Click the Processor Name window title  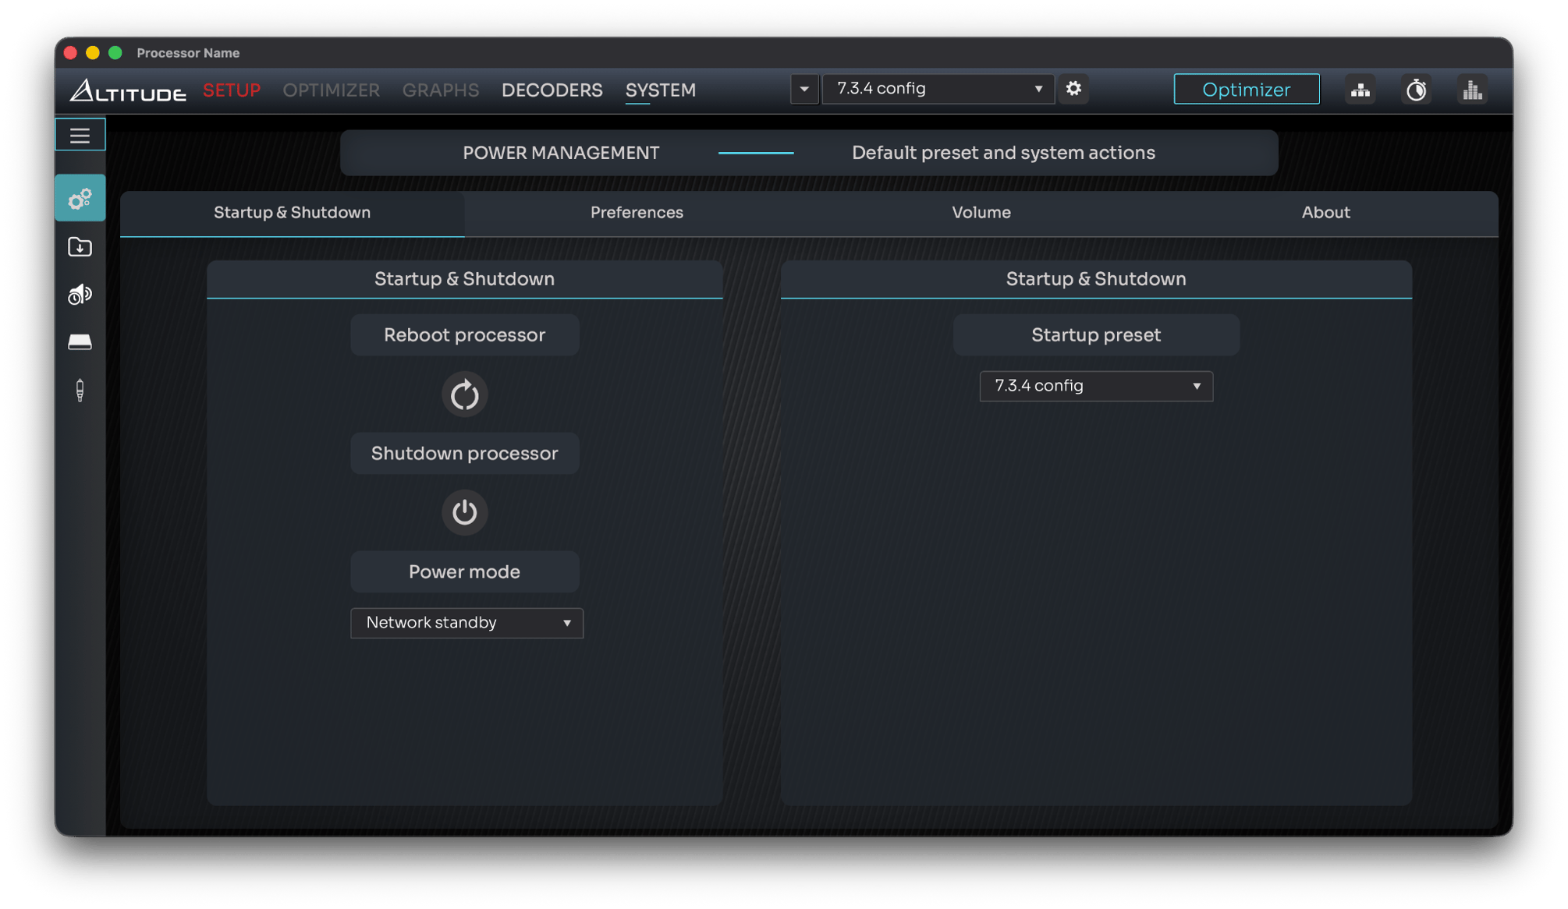coord(188,53)
